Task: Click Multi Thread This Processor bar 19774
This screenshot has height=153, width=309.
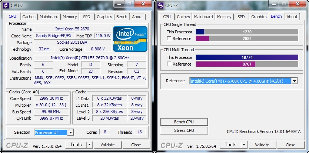Action: tap(247, 57)
